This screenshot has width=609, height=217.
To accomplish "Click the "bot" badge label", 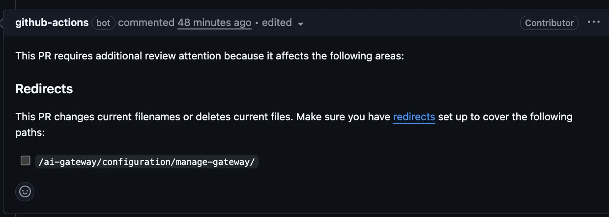I will pos(103,23).
